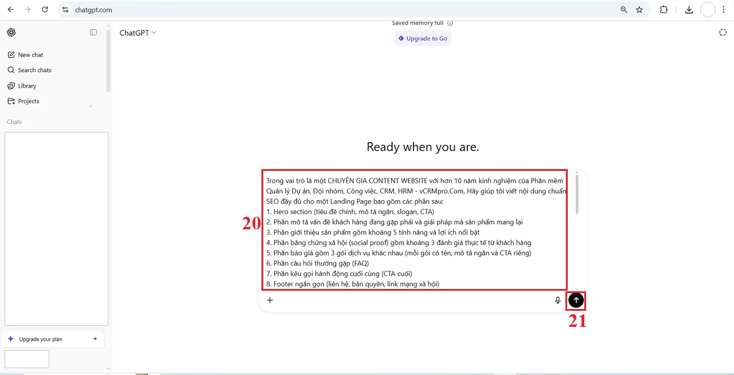The height and width of the screenshot is (375, 734).
Task: Open the browser extensions puzzle icon
Action: point(664,10)
